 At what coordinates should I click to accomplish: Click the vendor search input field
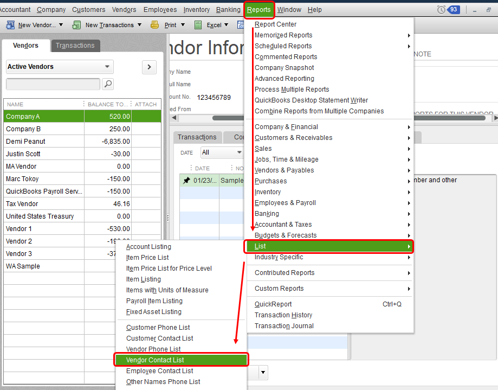(x=53, y=84)
